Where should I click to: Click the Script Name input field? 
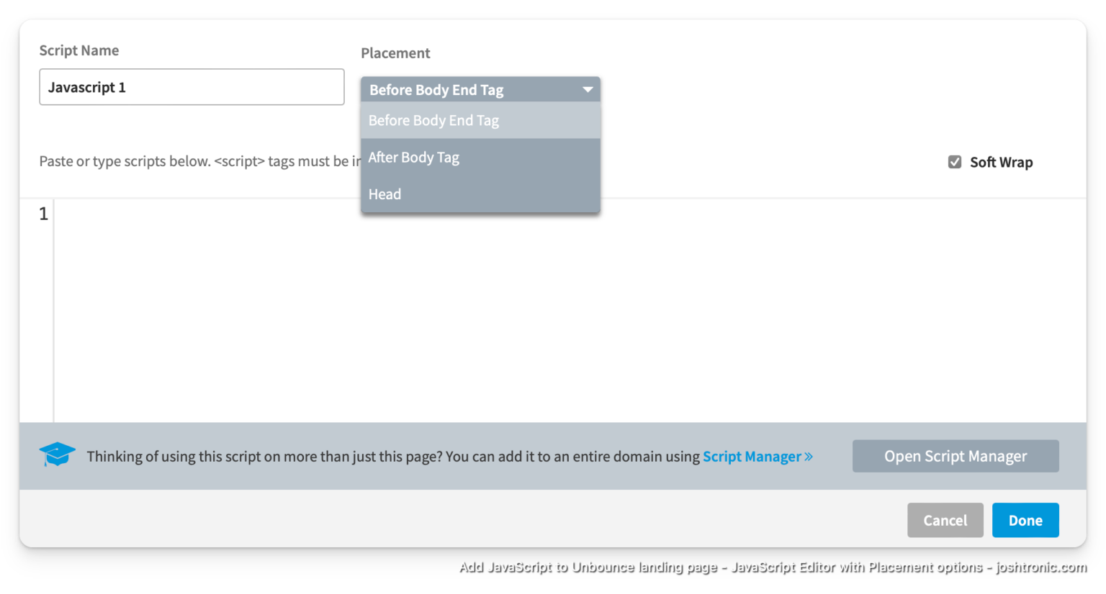coord(192,87)
